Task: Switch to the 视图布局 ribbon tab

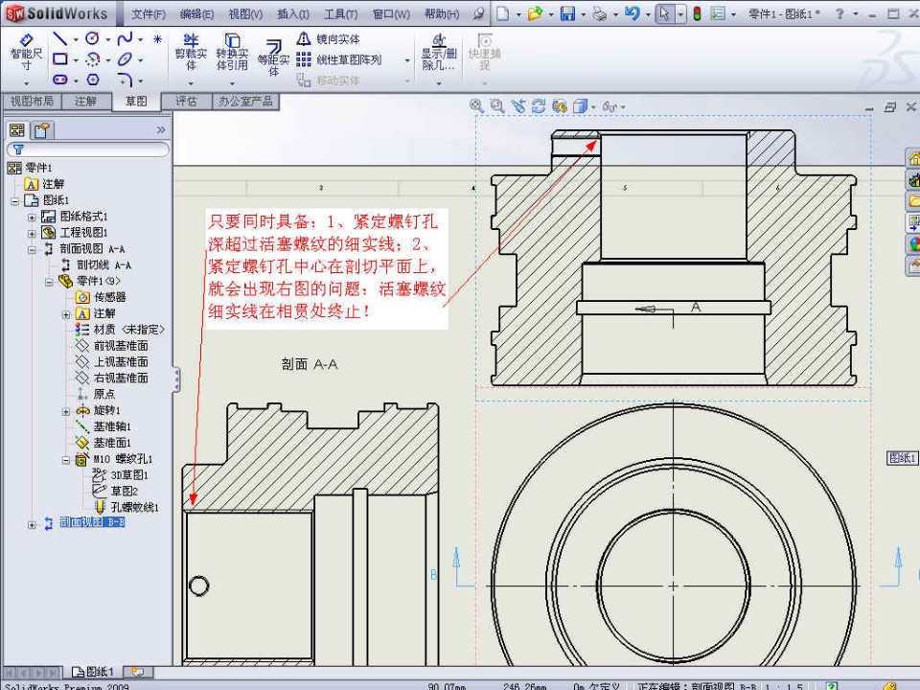Action: 32,102
